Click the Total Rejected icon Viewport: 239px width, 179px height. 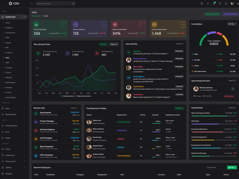click(x=97, y=53)
